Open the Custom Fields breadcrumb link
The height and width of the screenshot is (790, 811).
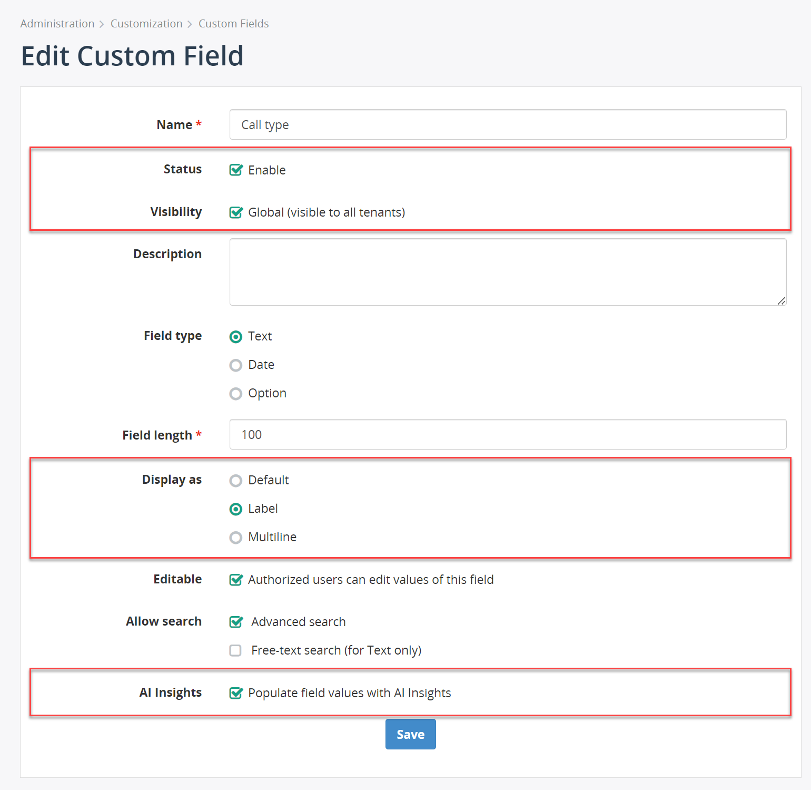coord(233,24)
